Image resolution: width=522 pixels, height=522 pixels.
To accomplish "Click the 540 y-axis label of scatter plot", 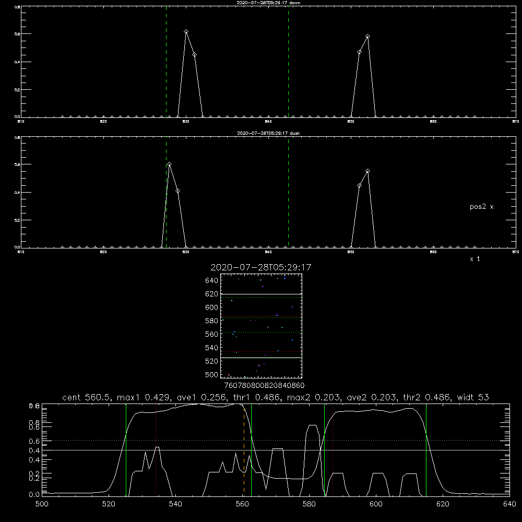I will (x=212, y=348).
